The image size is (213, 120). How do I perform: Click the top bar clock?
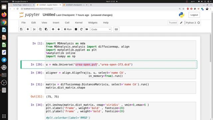(x=110, y=1)
